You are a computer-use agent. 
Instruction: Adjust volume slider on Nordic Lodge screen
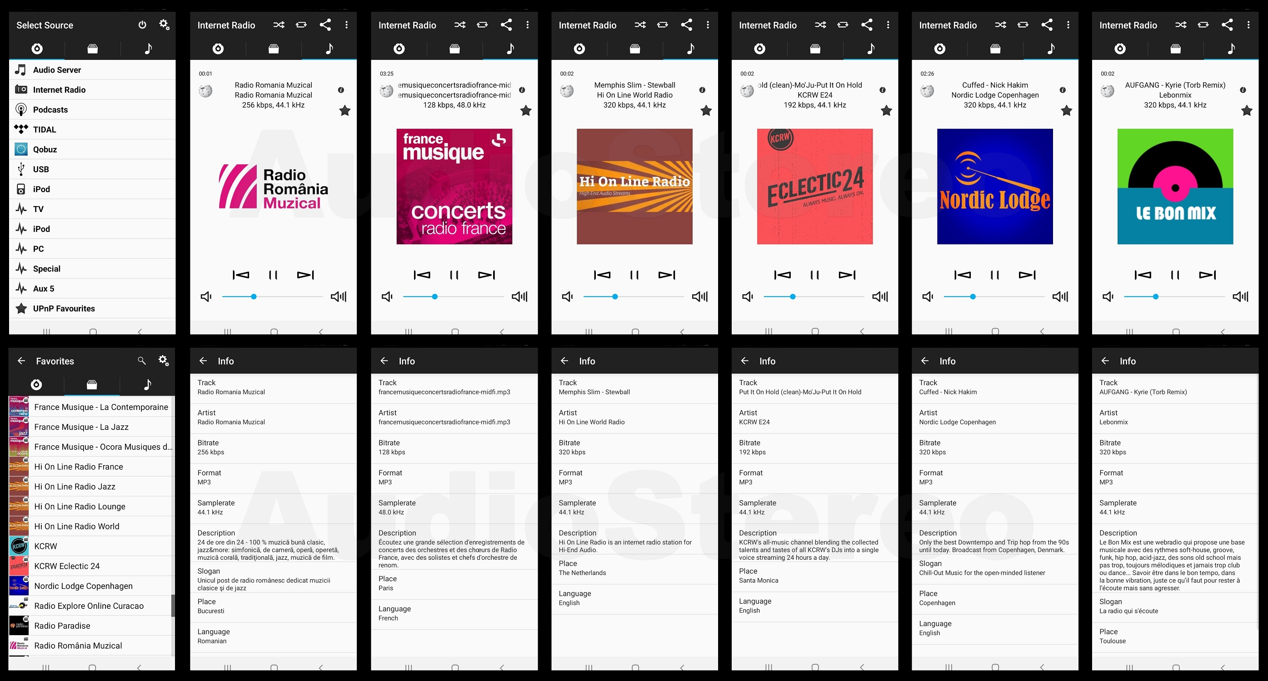994,296
